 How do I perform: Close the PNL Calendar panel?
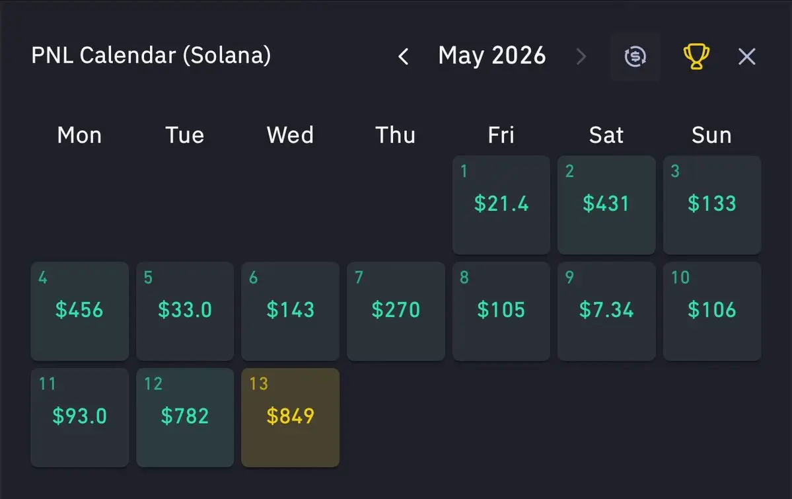coord(746,56)
